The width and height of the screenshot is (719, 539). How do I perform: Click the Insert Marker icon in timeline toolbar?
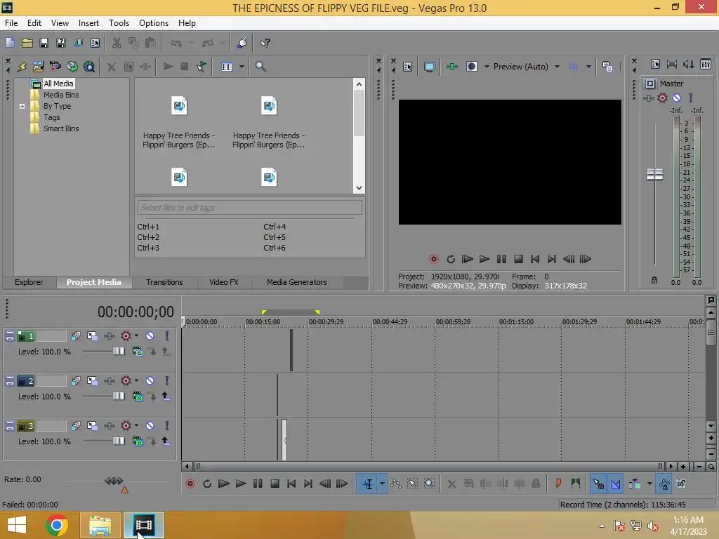click(558, 484)
